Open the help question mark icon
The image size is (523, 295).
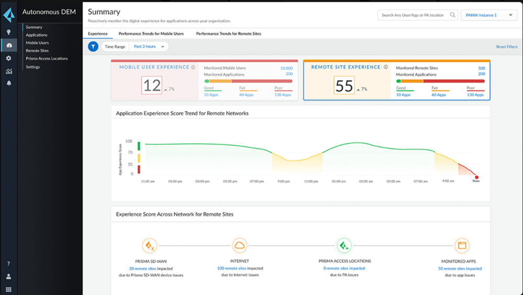pyautogui.click(x=8, y=264)
